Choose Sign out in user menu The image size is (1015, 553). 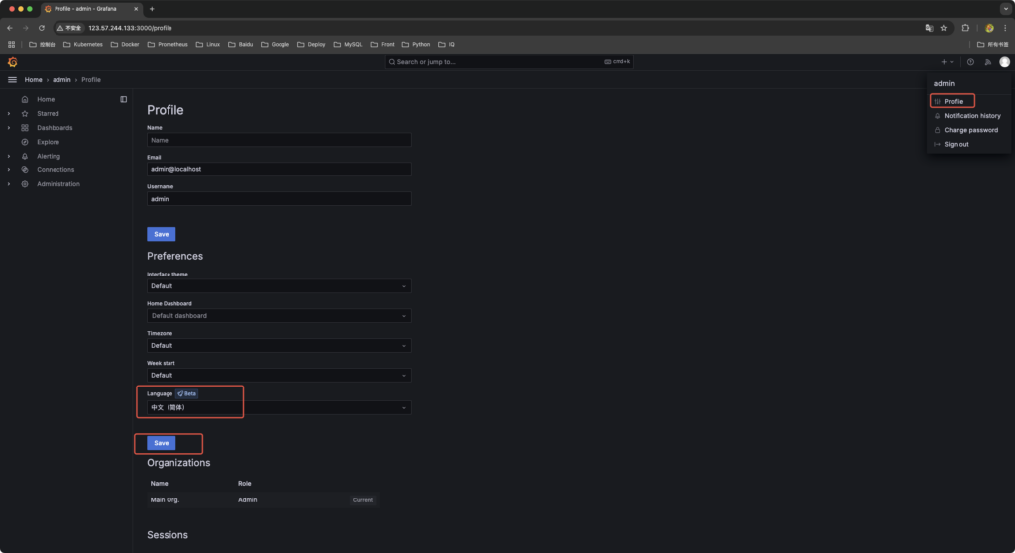coord(956,144)
